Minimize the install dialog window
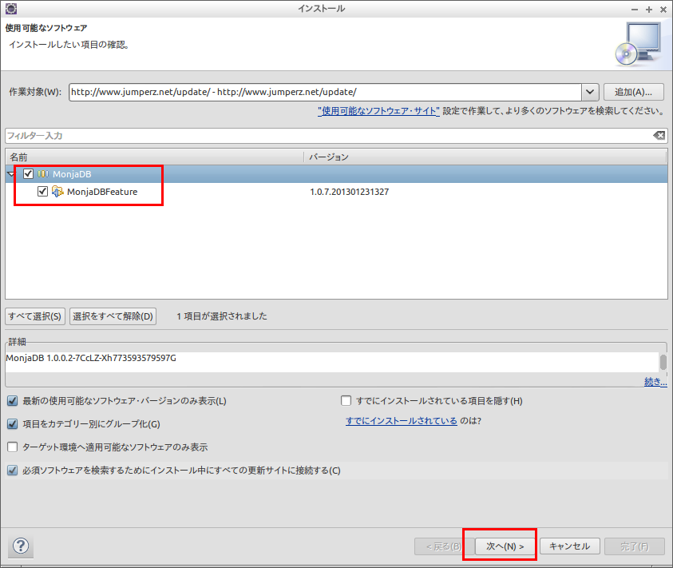The height and width of the screenshot is (568, 673). pyautogui.click(x=635, y=9)
